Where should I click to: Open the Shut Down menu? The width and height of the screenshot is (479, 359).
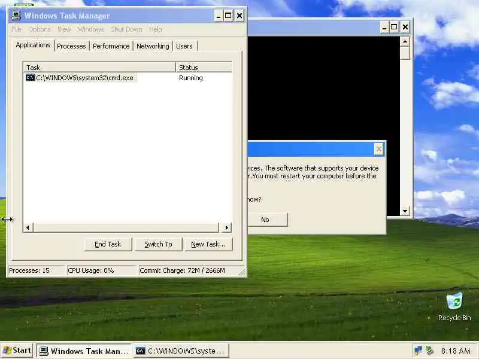tap(126, 29)
